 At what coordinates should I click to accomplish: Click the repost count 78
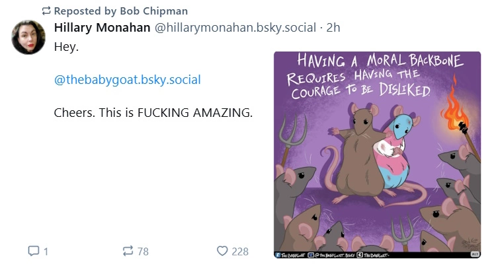(143, 251)
